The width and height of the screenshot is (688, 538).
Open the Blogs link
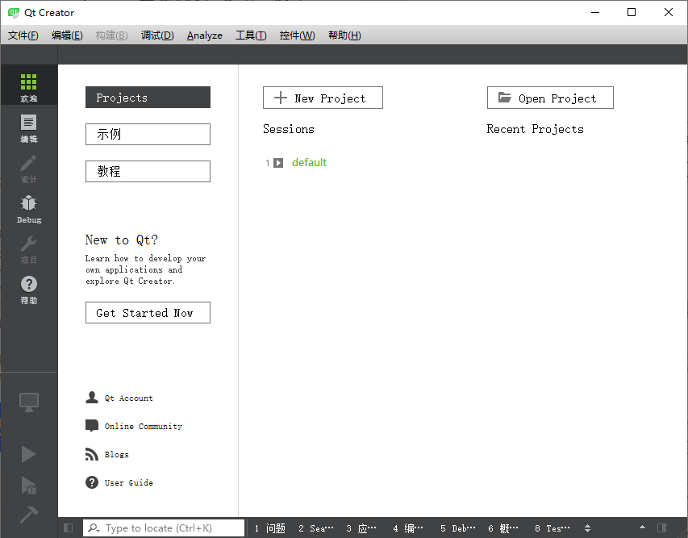point(117,454)
